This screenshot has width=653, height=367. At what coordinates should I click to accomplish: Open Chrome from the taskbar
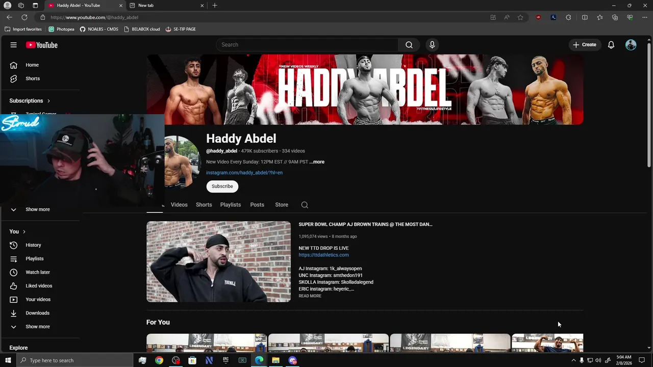click(x=159, y=360)
